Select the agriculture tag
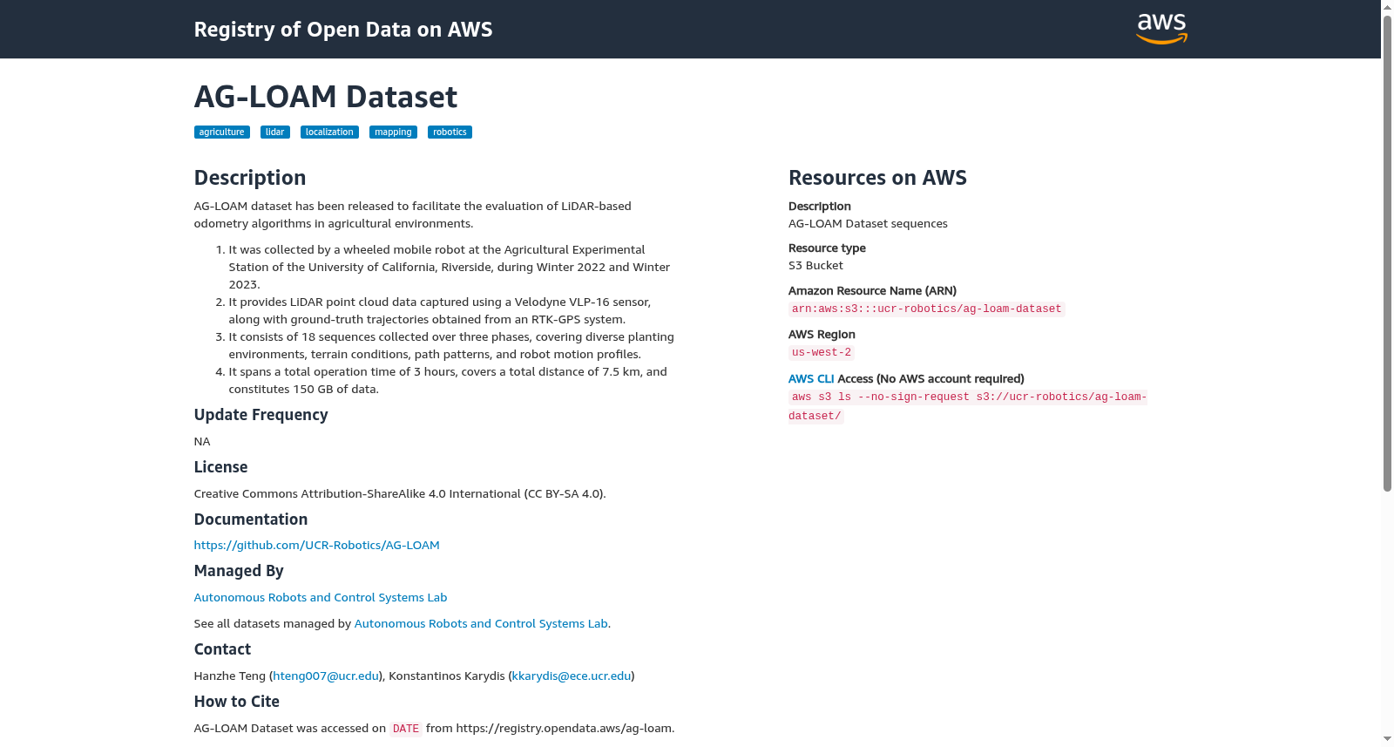The image size is (1394, 747). (x=221, y=132)
